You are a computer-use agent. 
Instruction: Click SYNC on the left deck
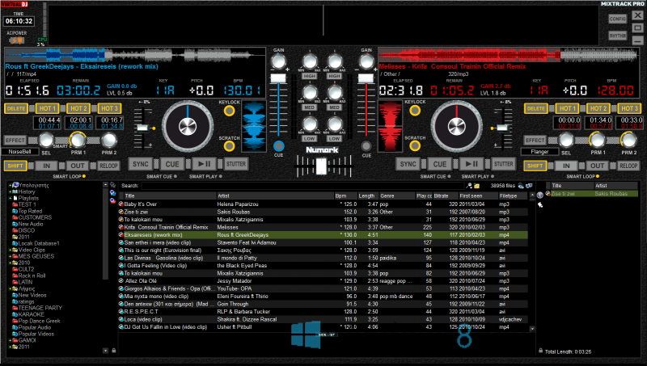(x=140, y=164)
